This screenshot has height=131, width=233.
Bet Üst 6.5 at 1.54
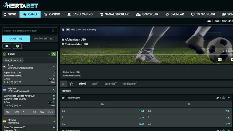coord(103,111)
